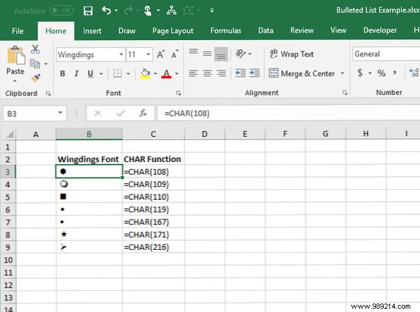The image size is (420, 312).
Task: Click Insert Function fx icon
Action: 143,113
